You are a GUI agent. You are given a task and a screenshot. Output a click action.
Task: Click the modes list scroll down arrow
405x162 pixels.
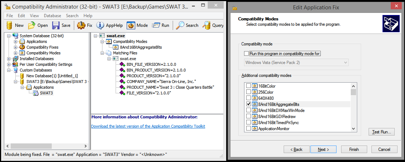[x=353, y=129]
